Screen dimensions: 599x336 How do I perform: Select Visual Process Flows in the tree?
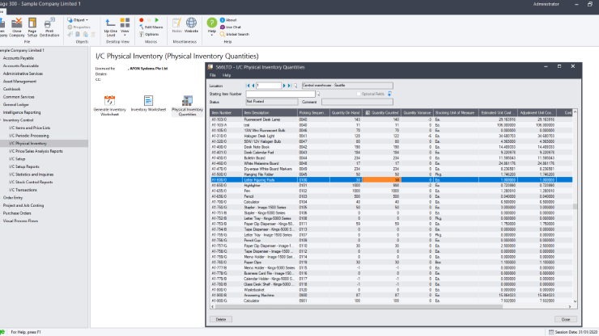pos(20,220)
